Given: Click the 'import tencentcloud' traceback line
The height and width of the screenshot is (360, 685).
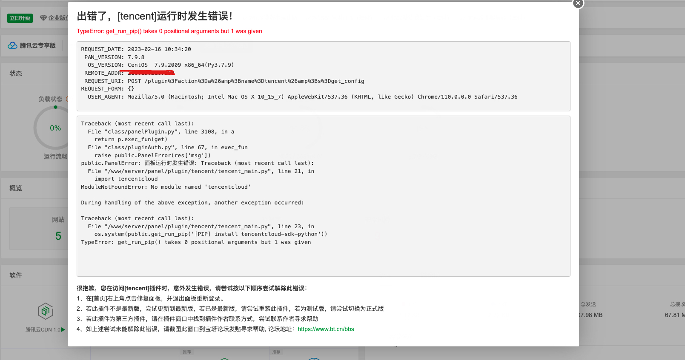Looking at the screenshot, I should coord(126,179).
